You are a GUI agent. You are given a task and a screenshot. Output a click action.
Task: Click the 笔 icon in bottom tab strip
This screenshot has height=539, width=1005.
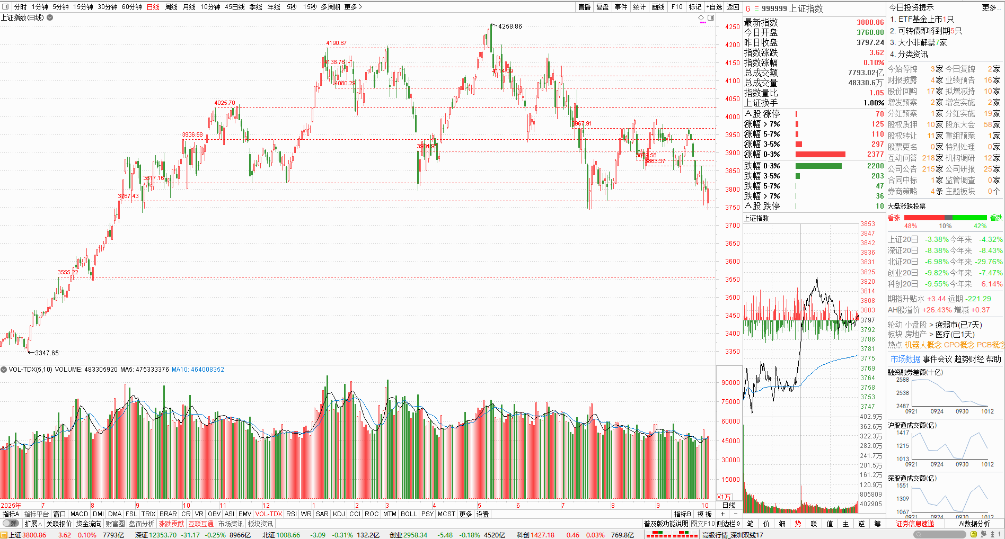coord(750,524)
